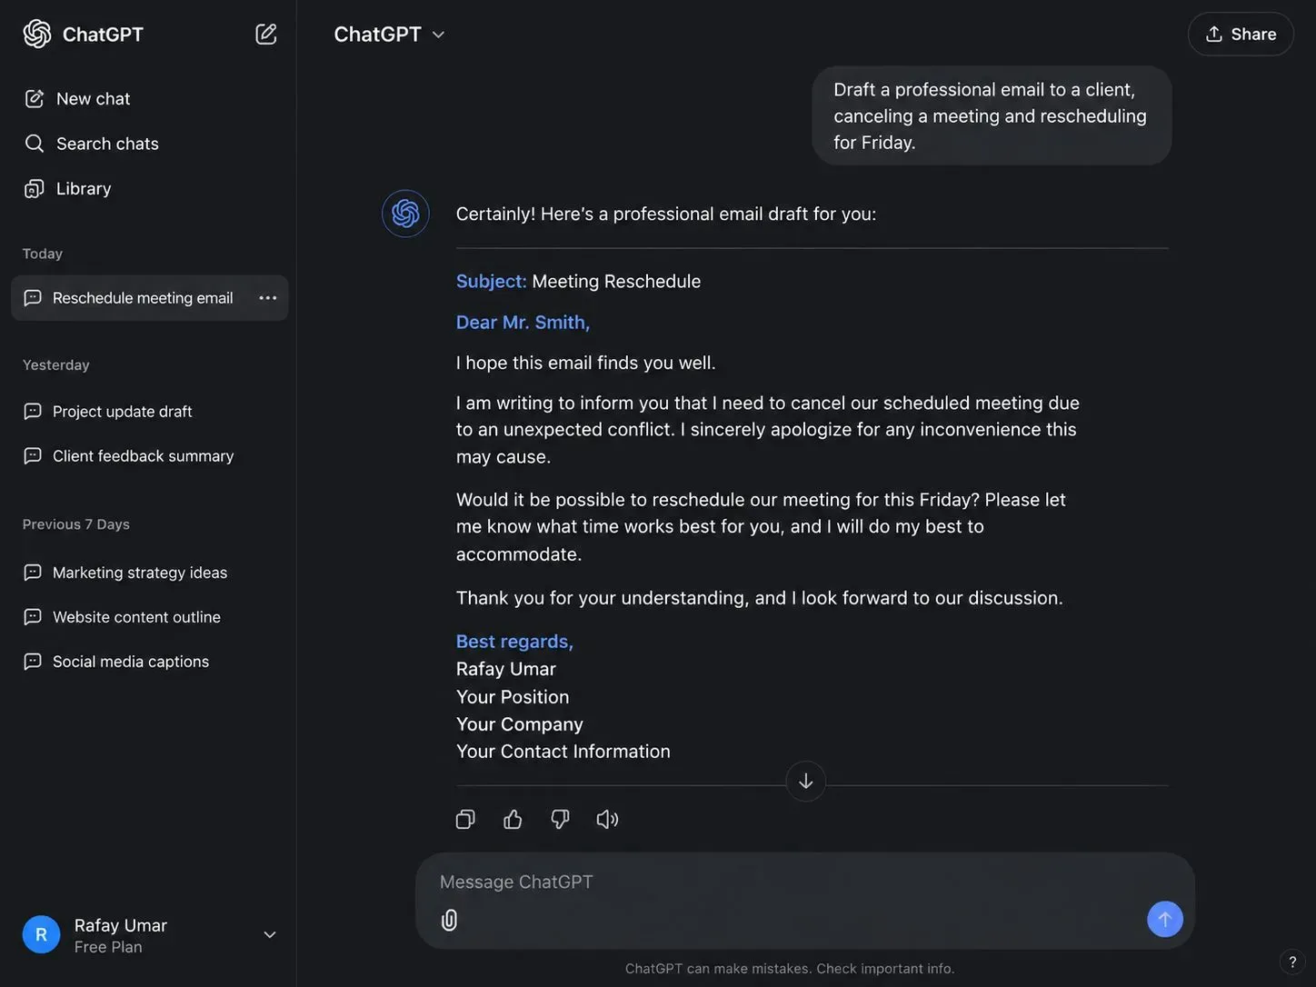Viewport: 1316px width, 987px height.
Task: Click the chat icon beside Website content outline
Action: coord(33,617)
